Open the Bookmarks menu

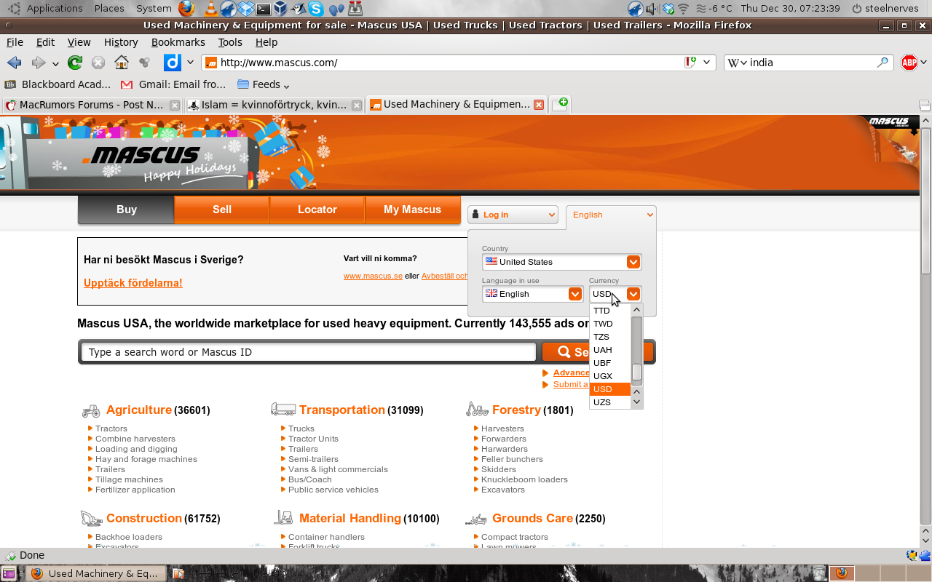(178, 42)
